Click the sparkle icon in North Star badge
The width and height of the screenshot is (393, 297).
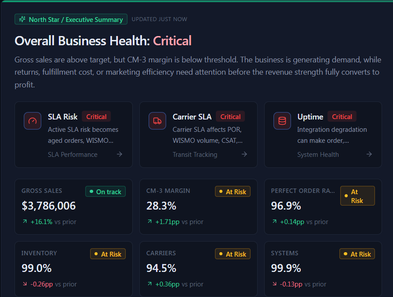pos(22,19)
